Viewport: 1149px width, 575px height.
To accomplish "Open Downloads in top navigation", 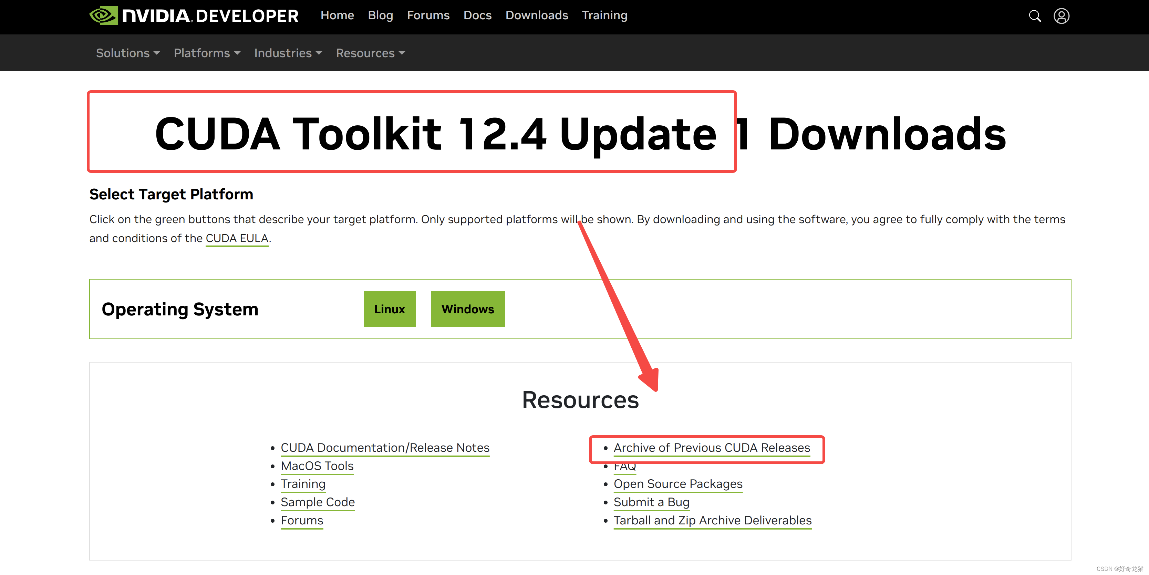I will 537,15.
